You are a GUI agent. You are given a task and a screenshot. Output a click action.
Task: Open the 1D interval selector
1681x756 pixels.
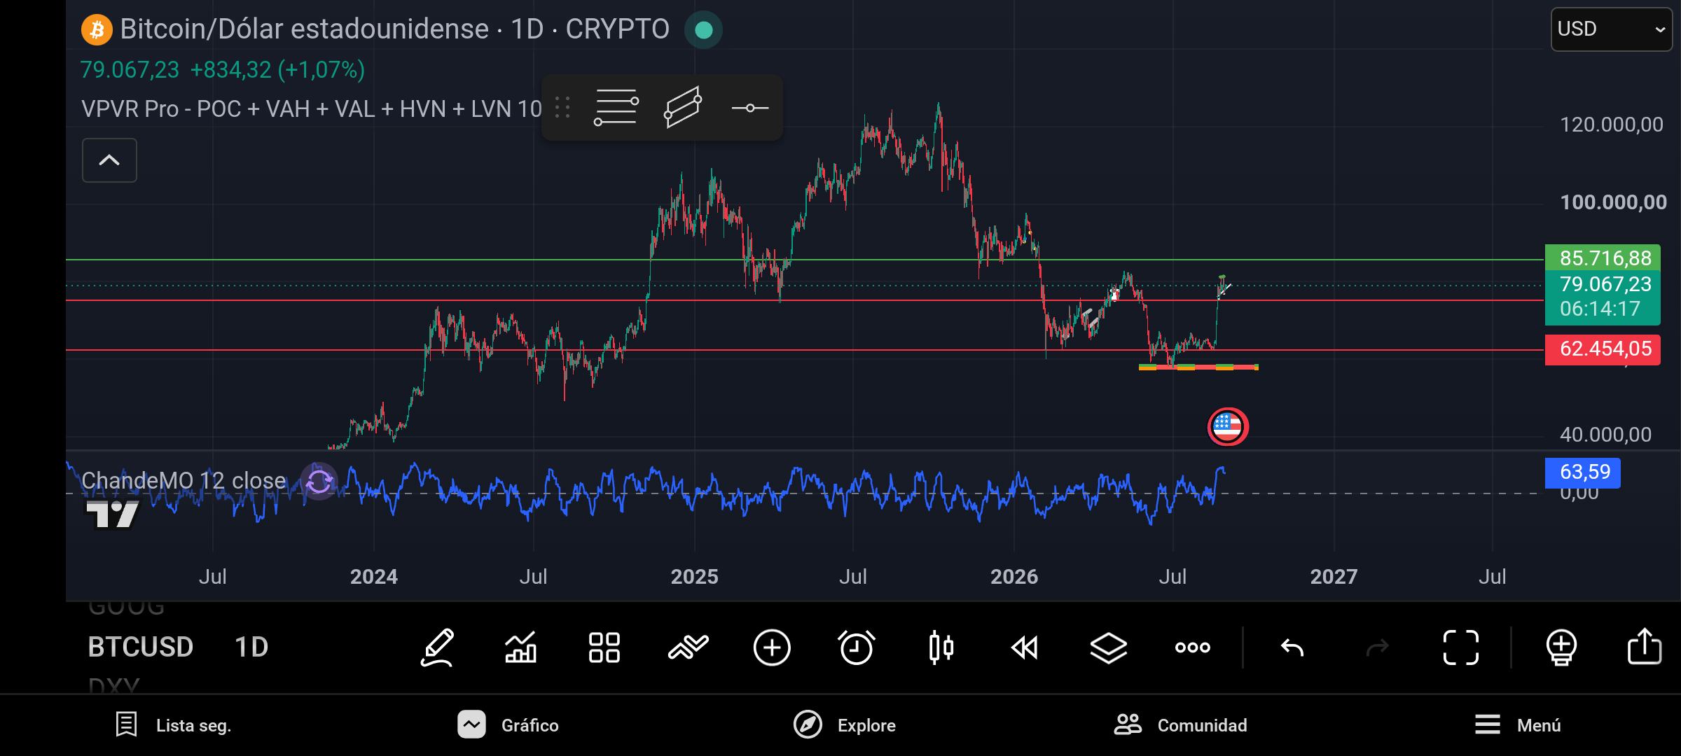[x=251, y=647]
